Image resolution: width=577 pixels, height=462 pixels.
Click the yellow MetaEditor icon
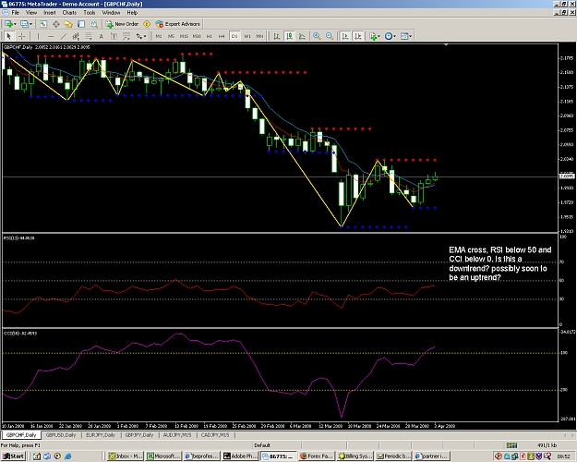click(147, 24)
